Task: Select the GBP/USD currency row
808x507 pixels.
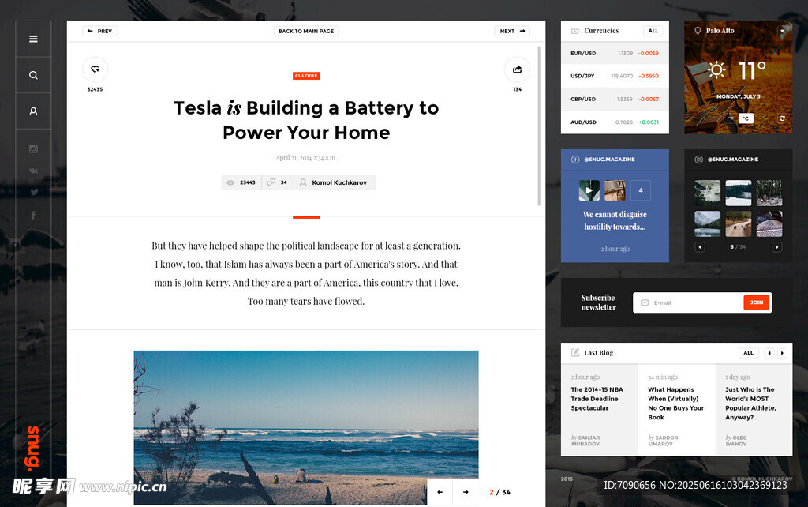Action: pos(615,99)
